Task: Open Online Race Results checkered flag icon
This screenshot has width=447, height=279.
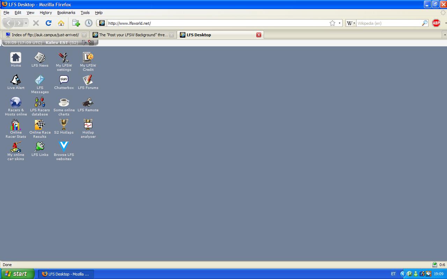Action: [x=40, y=125]
